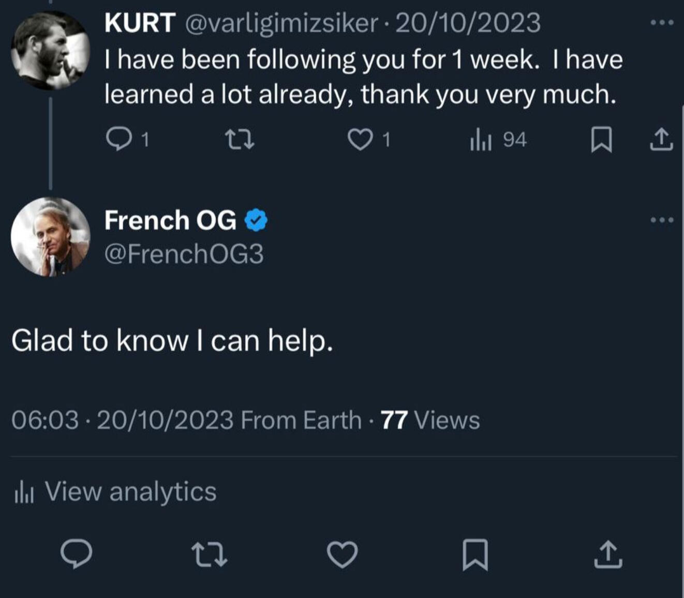This screenshot has width=684, height=598.
Task: Reply to the French OG tweet
Action: click(77, 554)
